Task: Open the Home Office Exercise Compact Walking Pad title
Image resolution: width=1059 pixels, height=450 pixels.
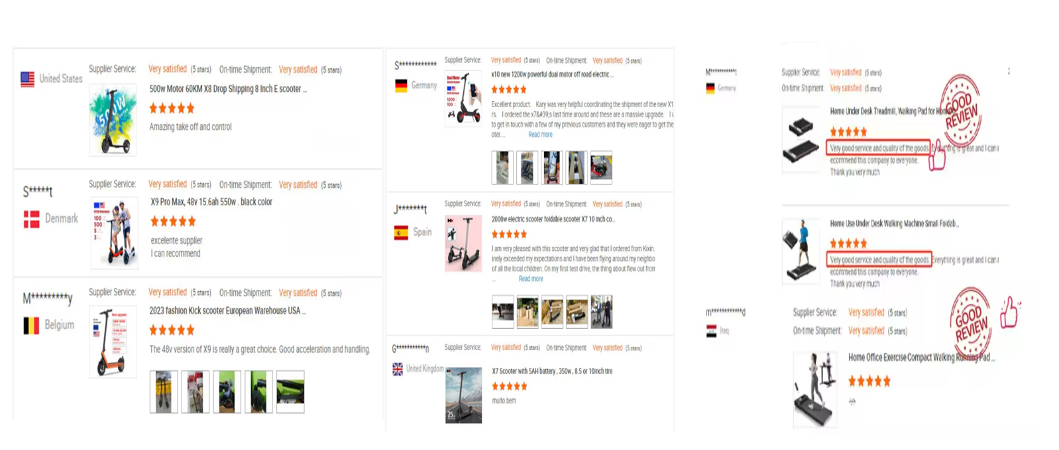Action: [921, 357]
